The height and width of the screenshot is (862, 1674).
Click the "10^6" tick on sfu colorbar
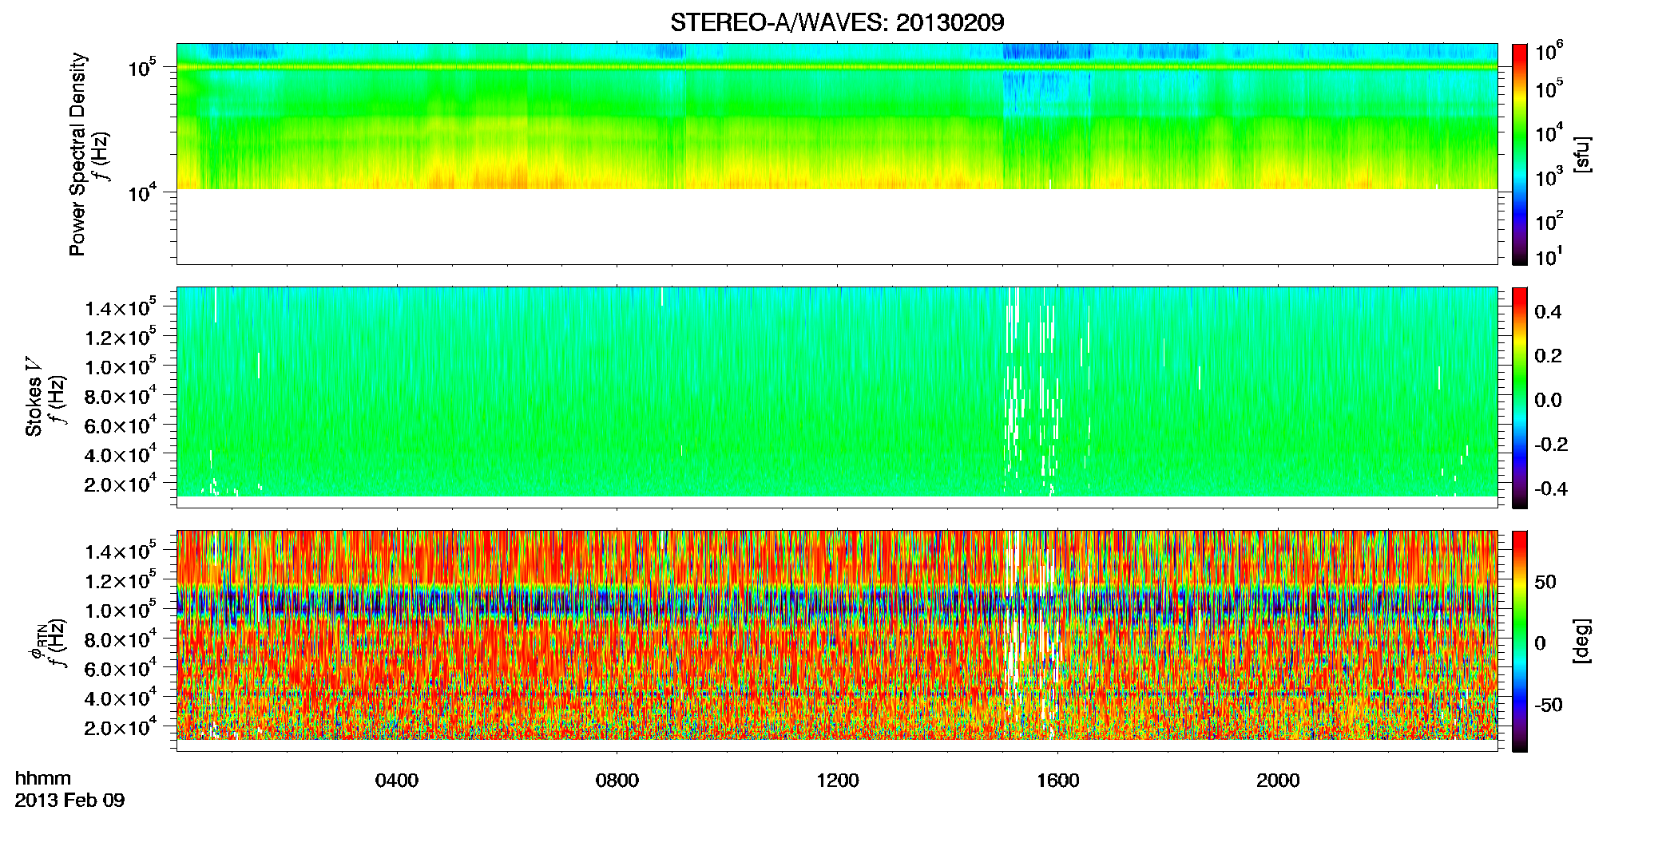pos(1549,53)
